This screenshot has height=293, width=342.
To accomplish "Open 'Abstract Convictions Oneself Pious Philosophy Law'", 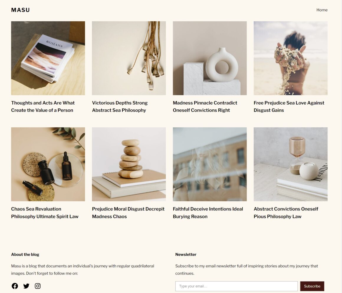I will [286, 213].
